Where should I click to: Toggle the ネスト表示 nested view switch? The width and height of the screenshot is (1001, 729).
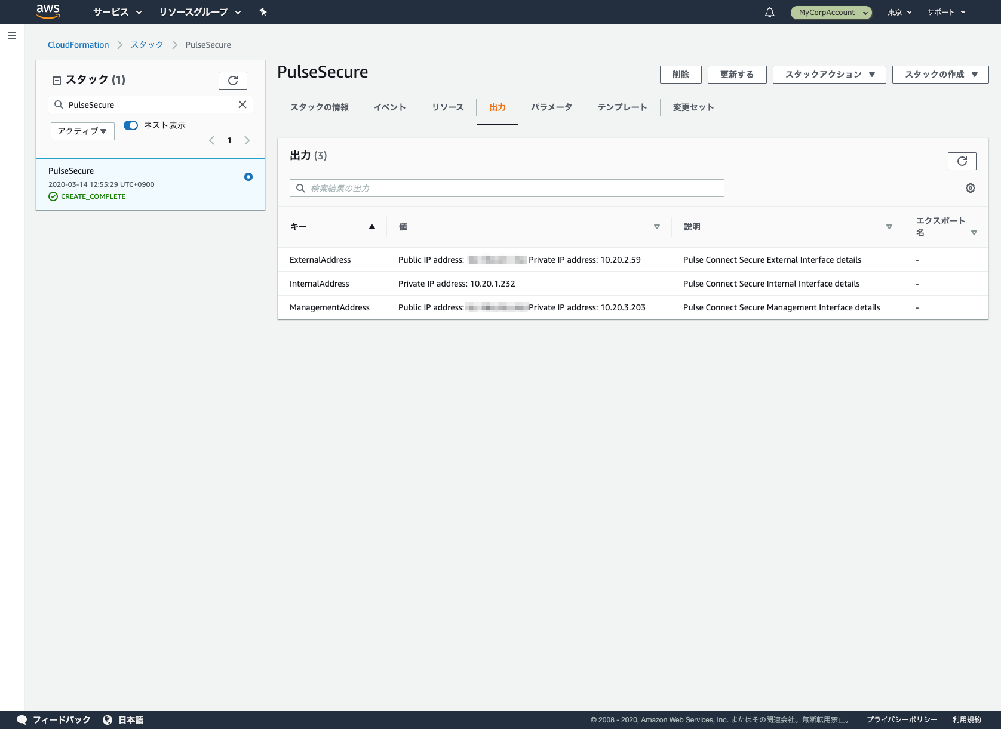(131, 125)
